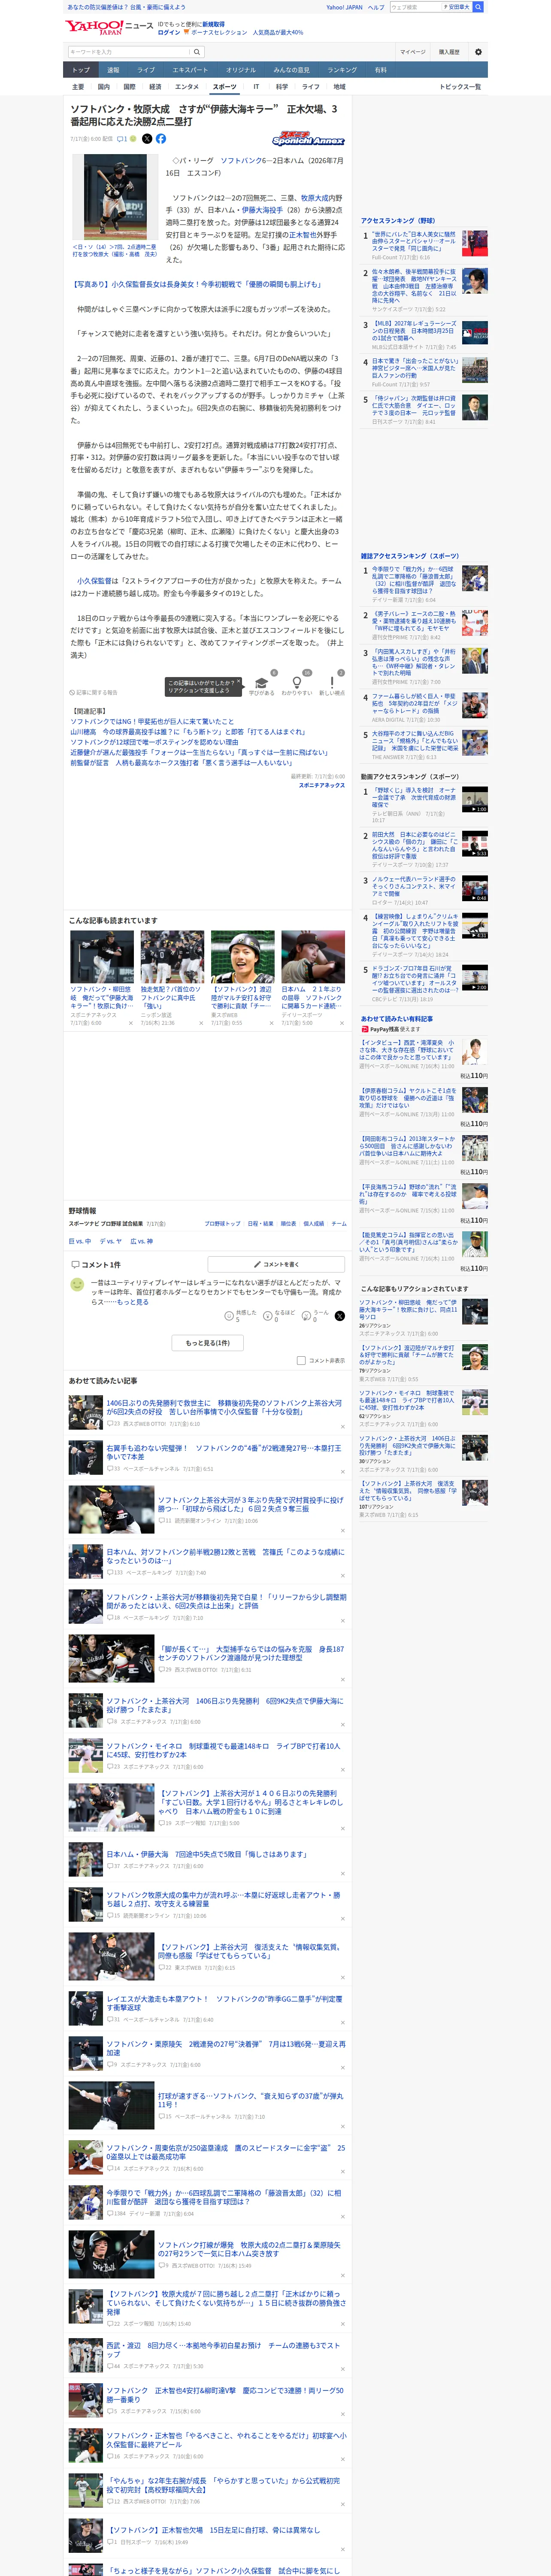Open the 速報 navigation tab
551x2576 pixels.
pyautogui.click(x=113, y=70)
